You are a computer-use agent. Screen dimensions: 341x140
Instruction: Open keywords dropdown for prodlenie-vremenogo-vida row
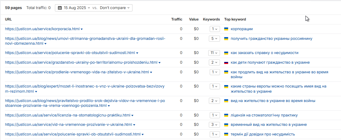(x=215, y=72)
